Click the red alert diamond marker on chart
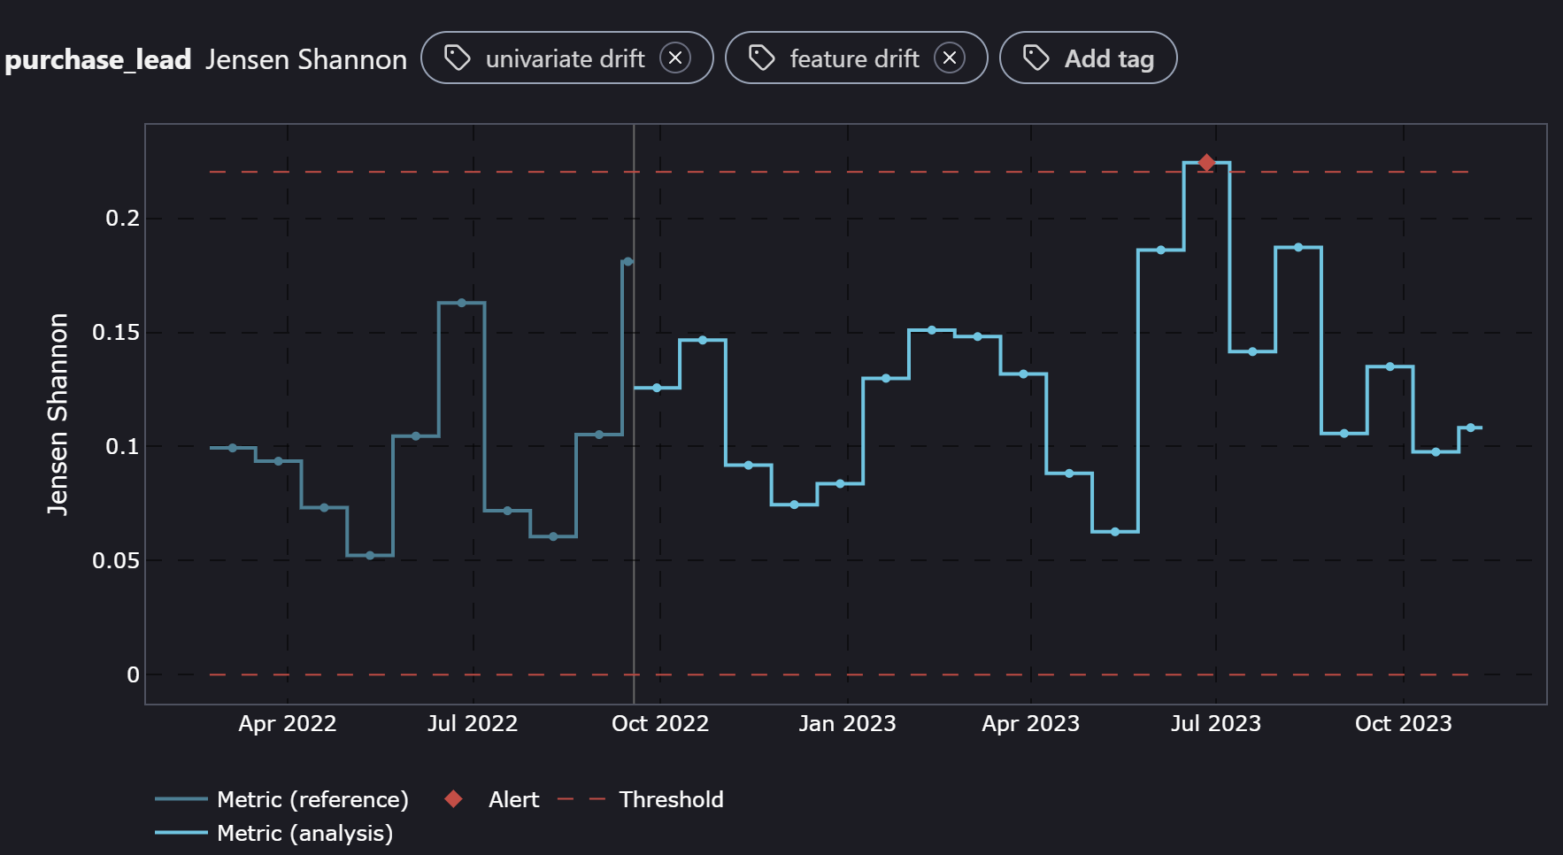Viewport: 1563px width, 855px height. coord(1206,163)
